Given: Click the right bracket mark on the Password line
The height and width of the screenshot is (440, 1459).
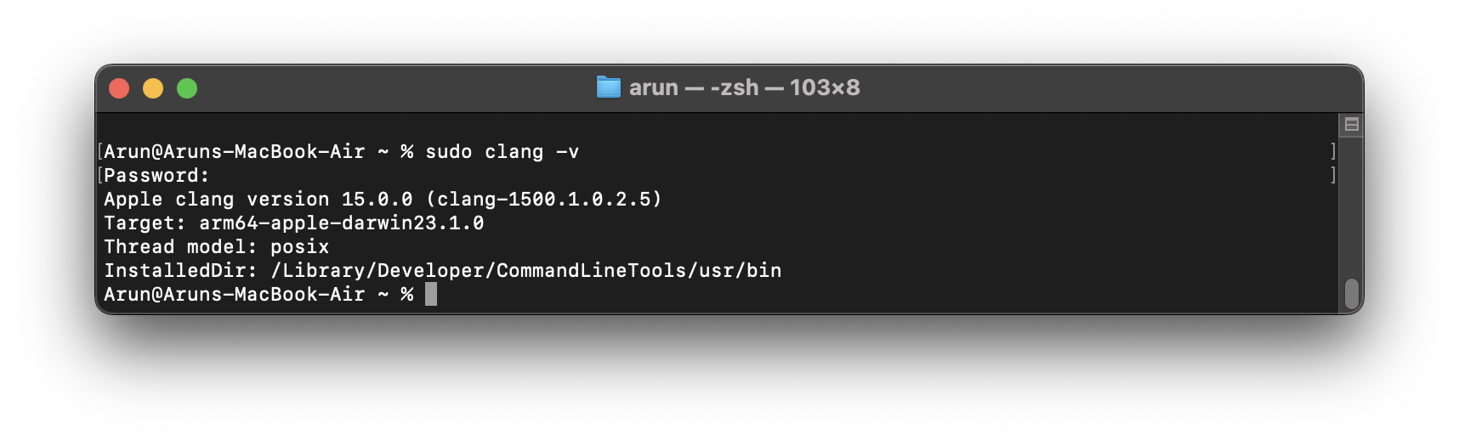Looking at the screenshot, I should coord(1332,175).
